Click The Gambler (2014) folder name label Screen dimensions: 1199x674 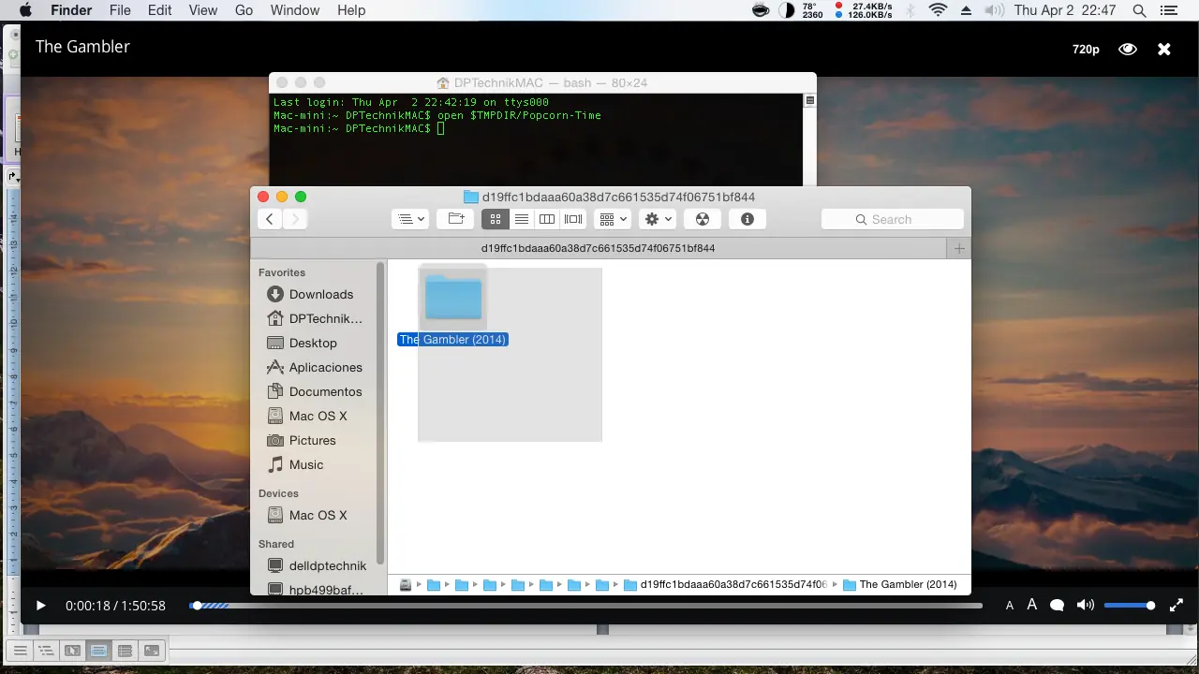click(453, 340)
